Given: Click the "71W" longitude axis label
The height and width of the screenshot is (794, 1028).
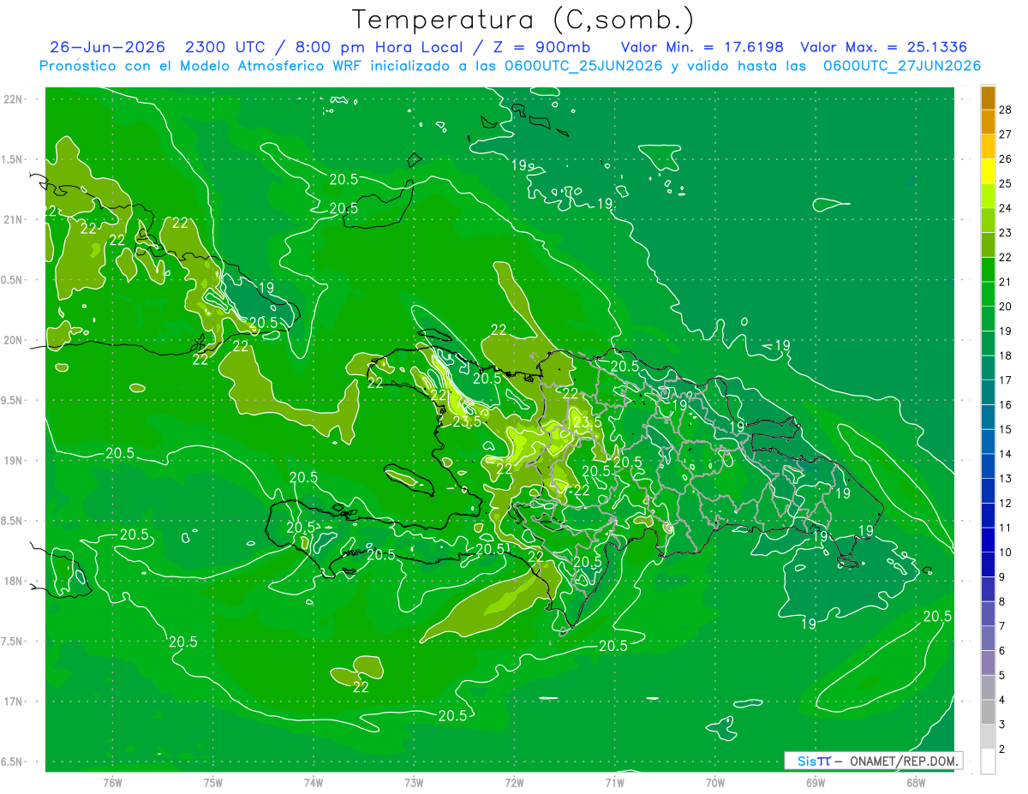Looking at the screenshot, I should pos(614,782).
